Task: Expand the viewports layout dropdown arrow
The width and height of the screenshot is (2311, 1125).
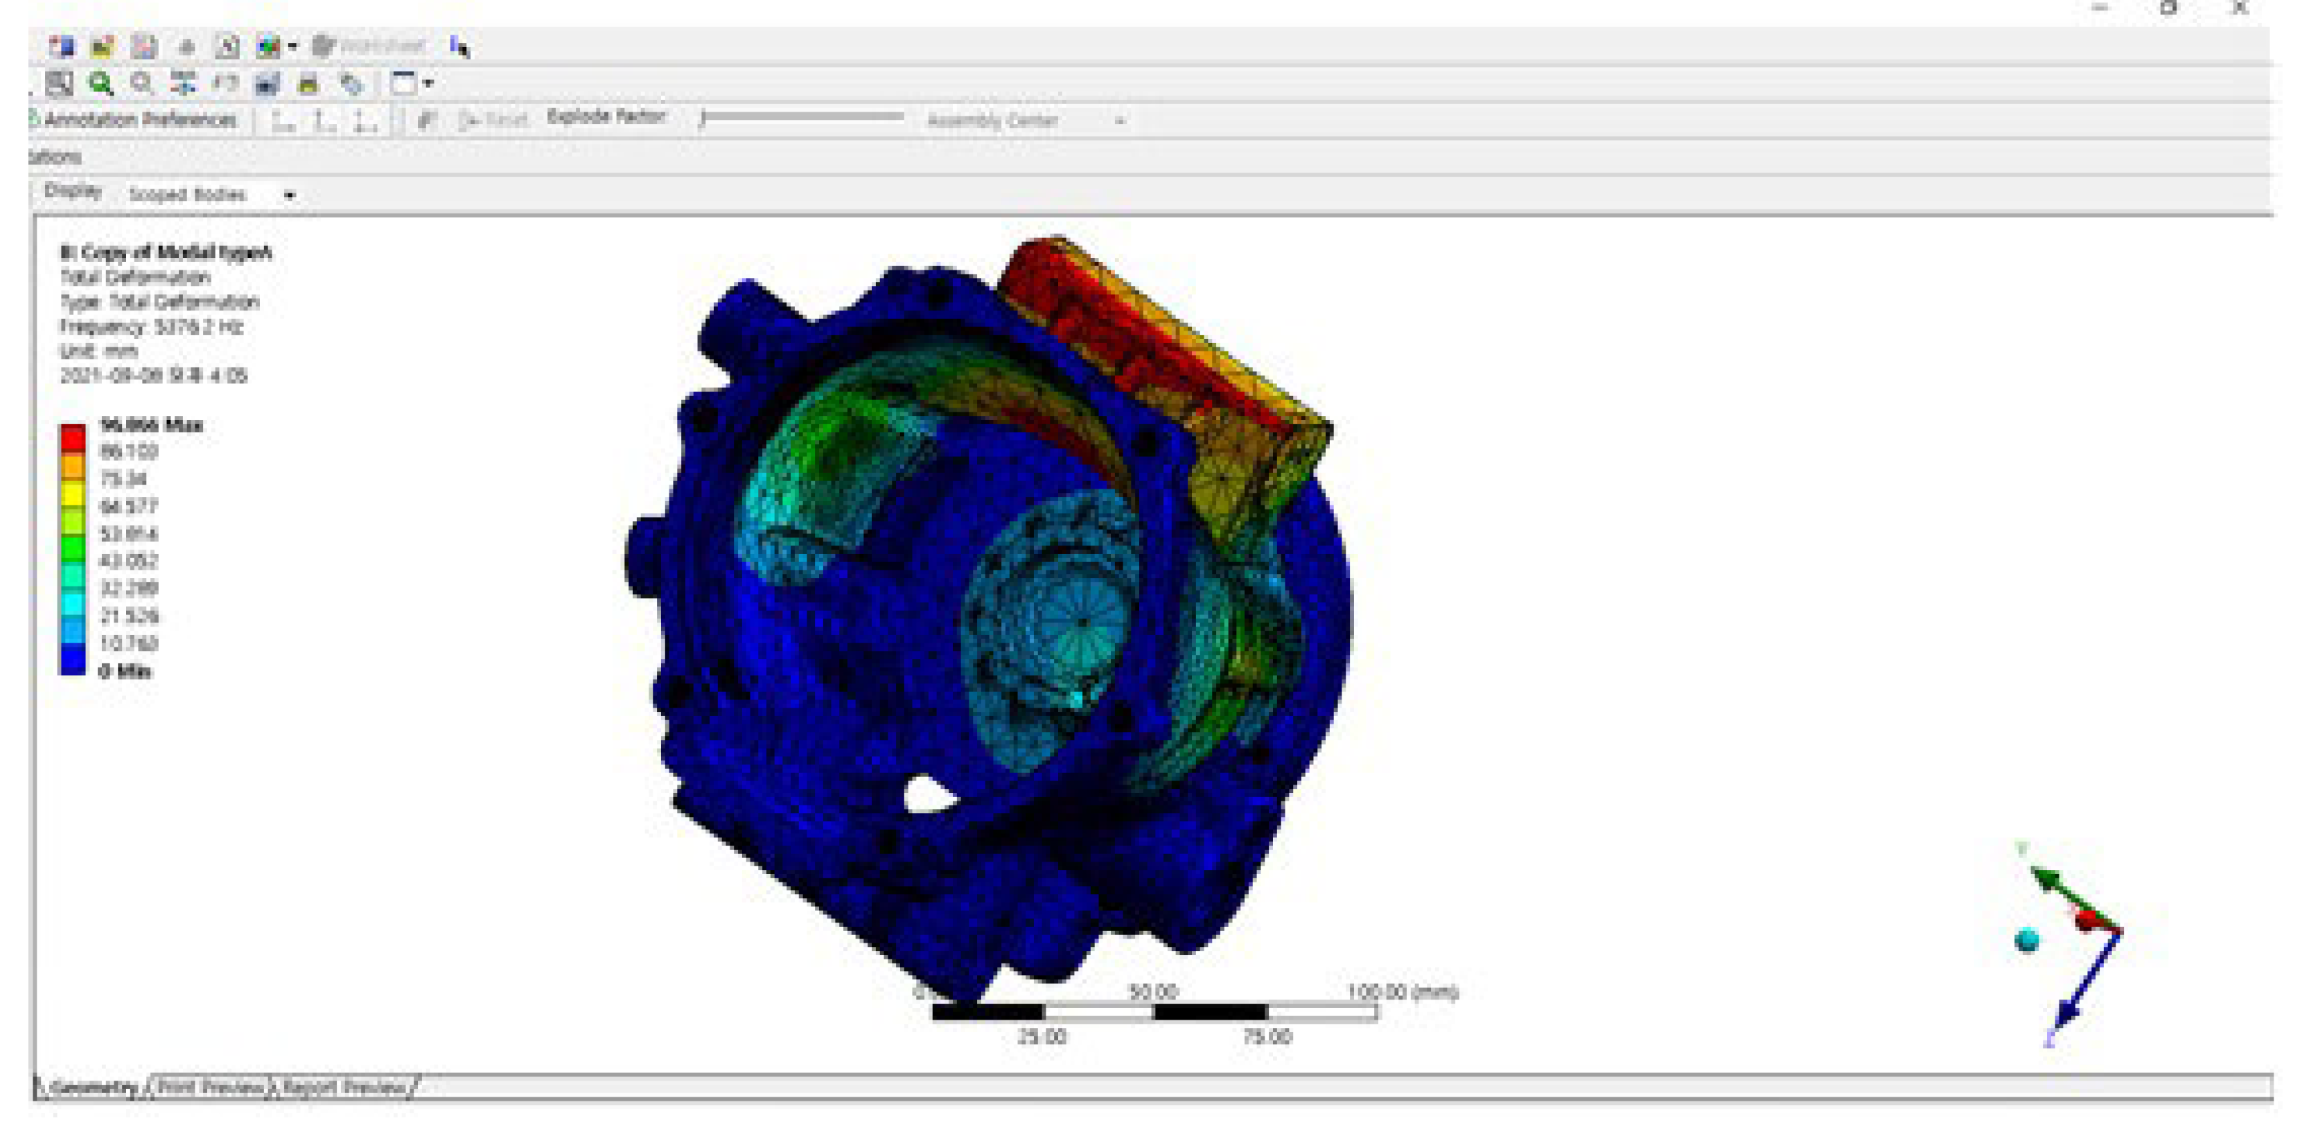Action: click(x=428, y=83)
